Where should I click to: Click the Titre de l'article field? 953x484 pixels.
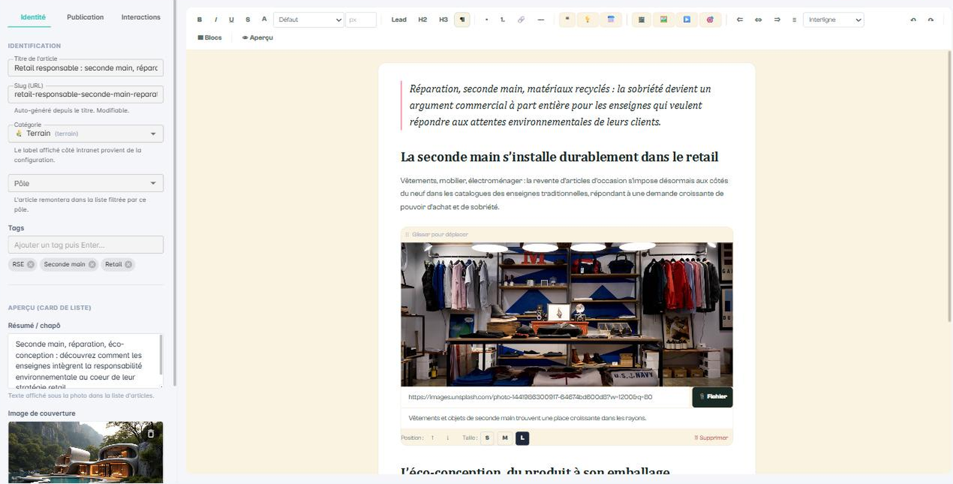coord(85,68)
